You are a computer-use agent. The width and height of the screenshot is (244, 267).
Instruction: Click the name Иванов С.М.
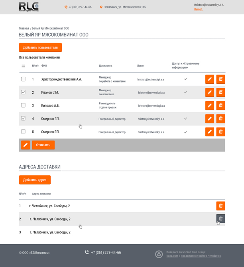(x=50, y=92)
